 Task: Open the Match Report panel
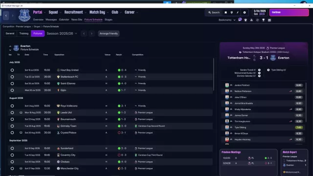pos(294,162)
